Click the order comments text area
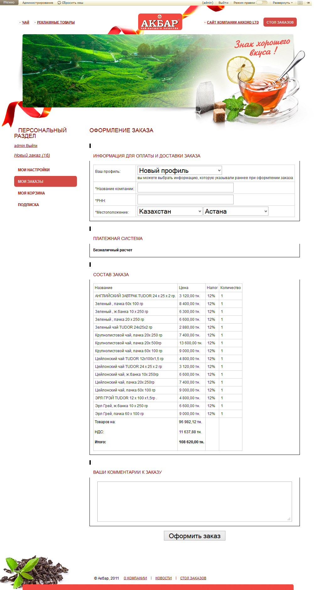Image resolution: width=314 pixels, height=590 pixels. tap(195, 501)
